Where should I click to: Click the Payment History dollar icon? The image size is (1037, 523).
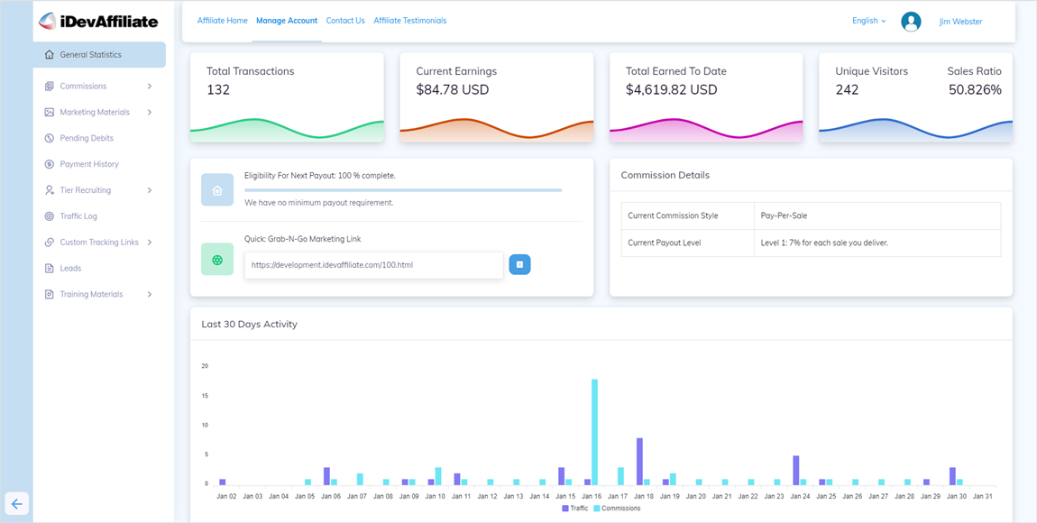[49, 164]
